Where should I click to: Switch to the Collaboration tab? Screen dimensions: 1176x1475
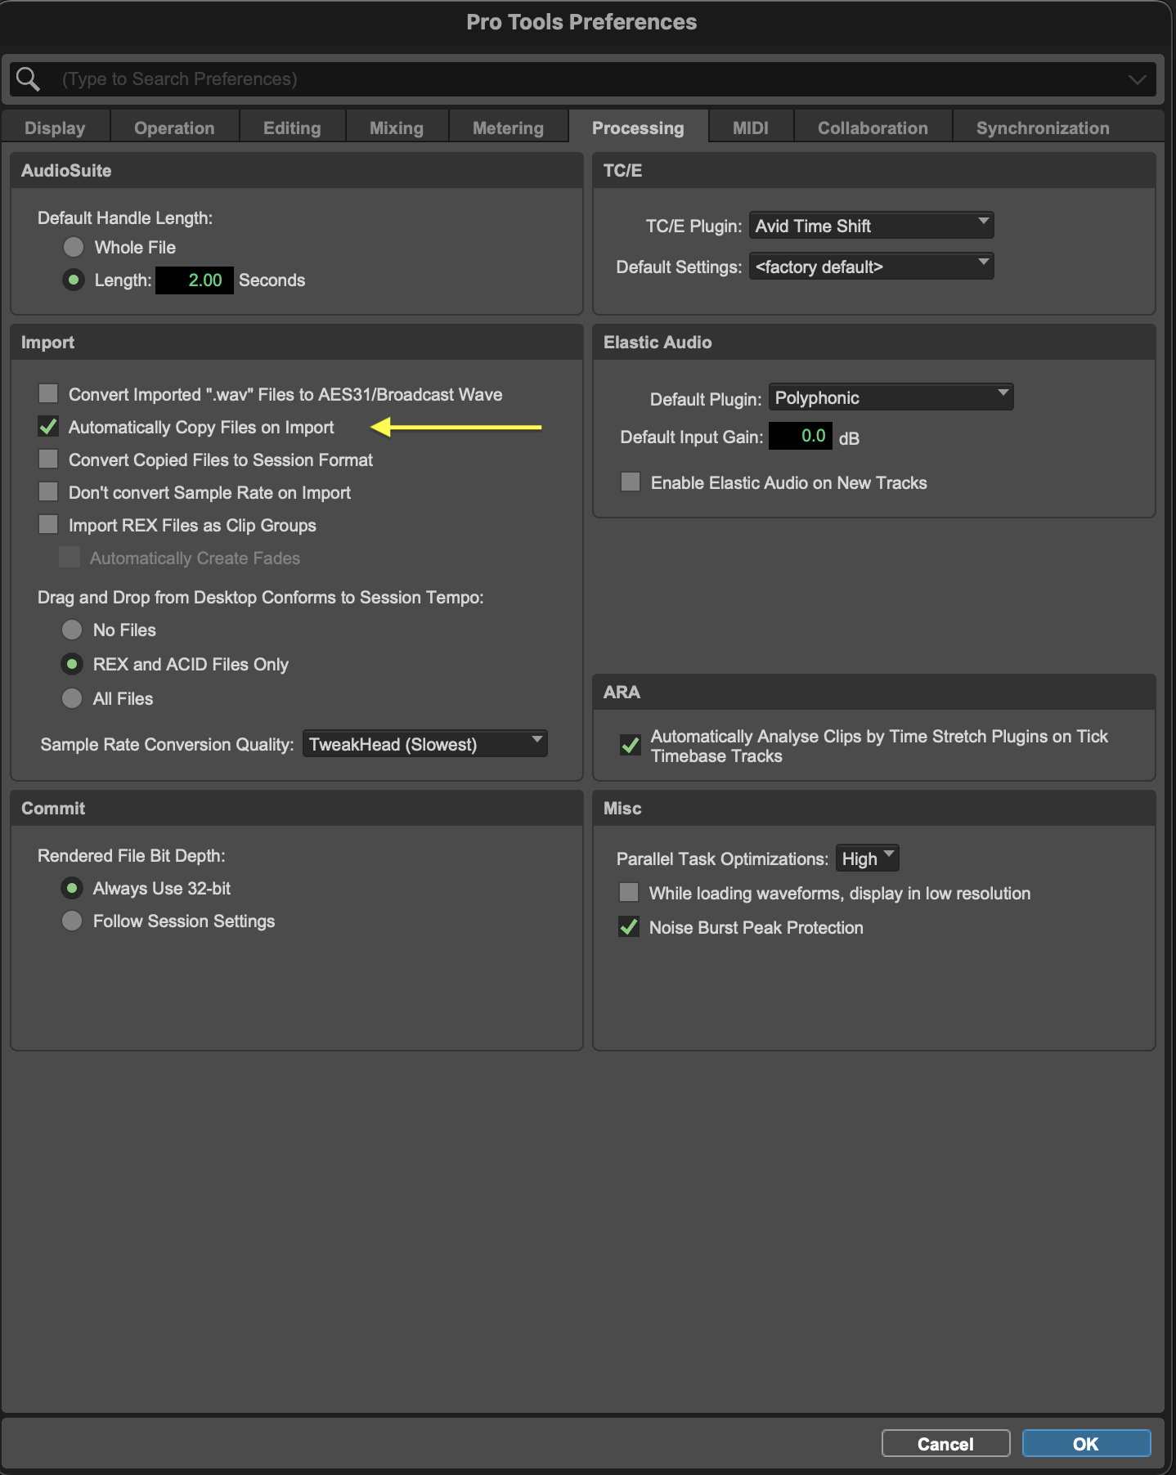click(x=873, y=128)
